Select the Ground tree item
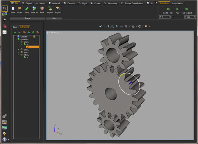 coord(24,37)
